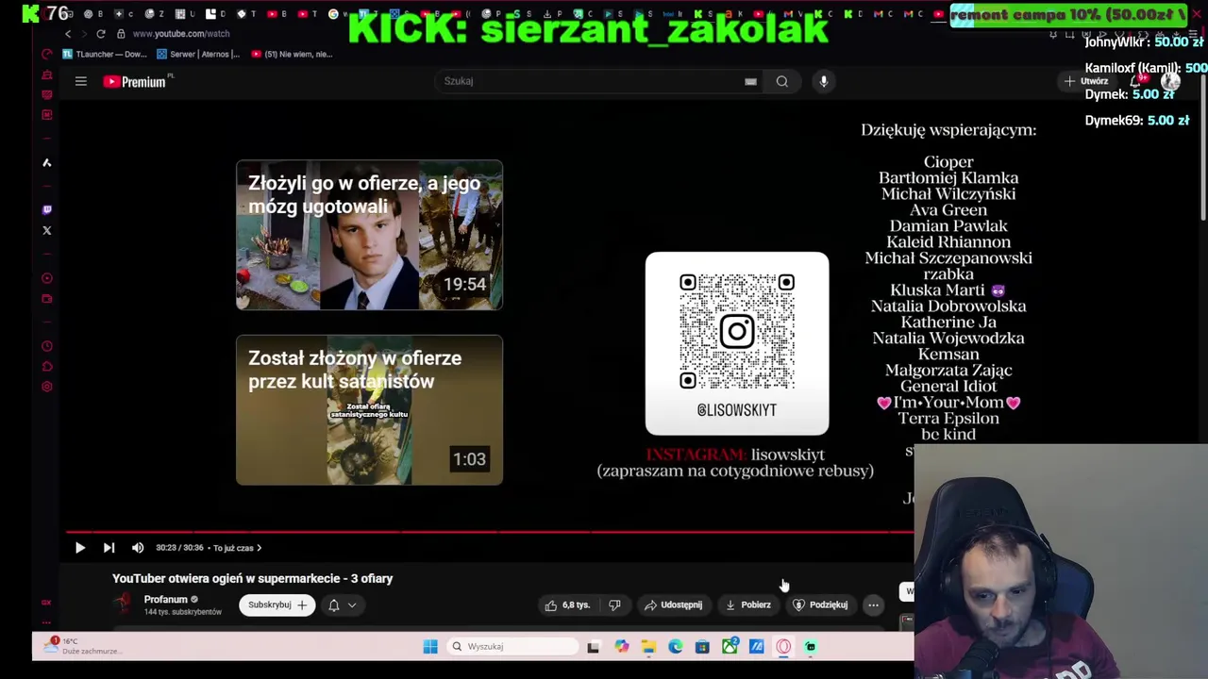Screen dimensions: 1208x679
Task: Click the video title text
Action: (x=252, y=579)
